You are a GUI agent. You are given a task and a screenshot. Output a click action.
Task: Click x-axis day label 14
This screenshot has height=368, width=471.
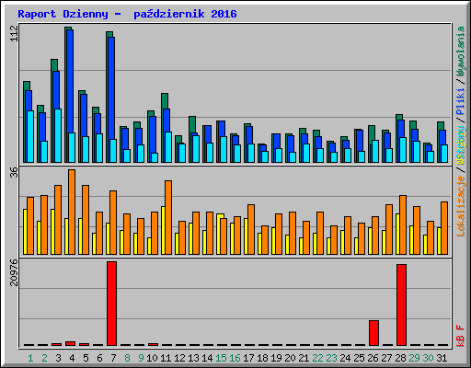tap(207, 358)
